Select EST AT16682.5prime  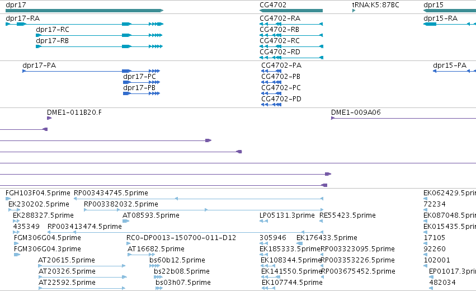pyautogui.click(x=142, y=255)
